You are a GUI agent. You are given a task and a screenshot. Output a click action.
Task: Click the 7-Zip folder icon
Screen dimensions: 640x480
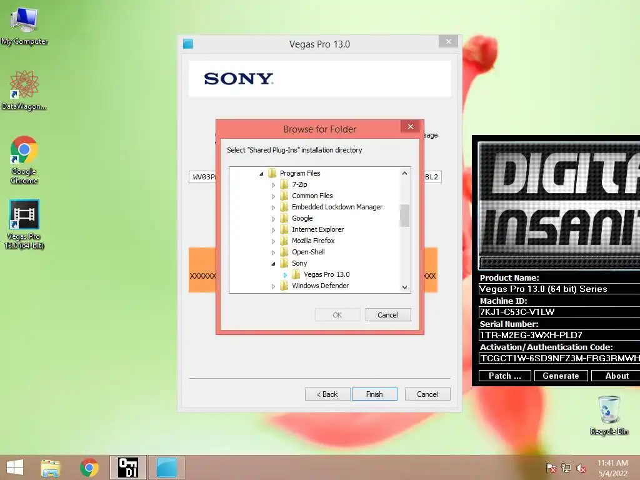click(284, 184)
